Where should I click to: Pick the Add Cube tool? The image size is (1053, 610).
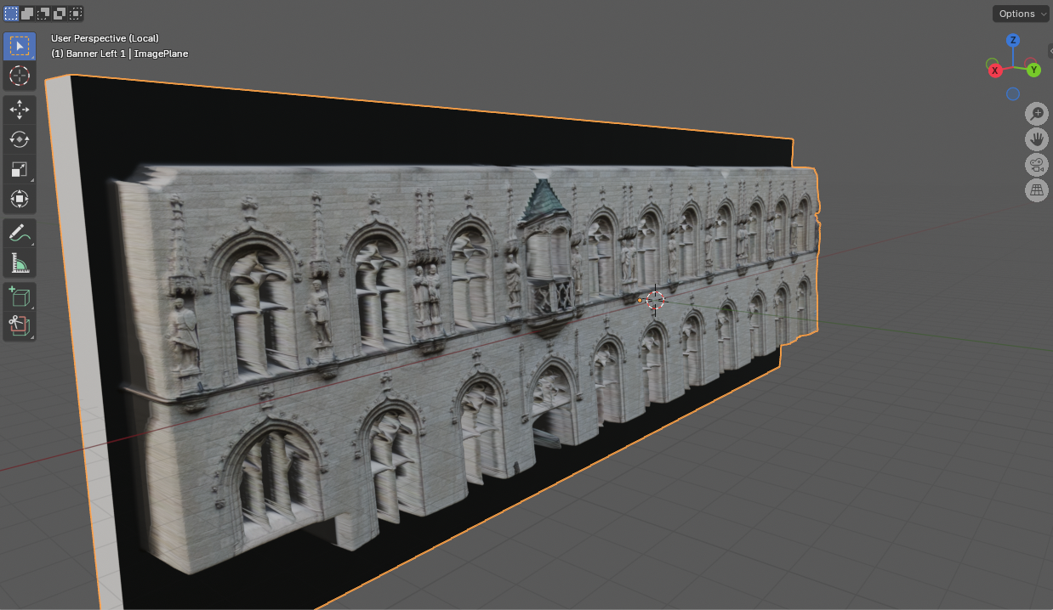20,297
